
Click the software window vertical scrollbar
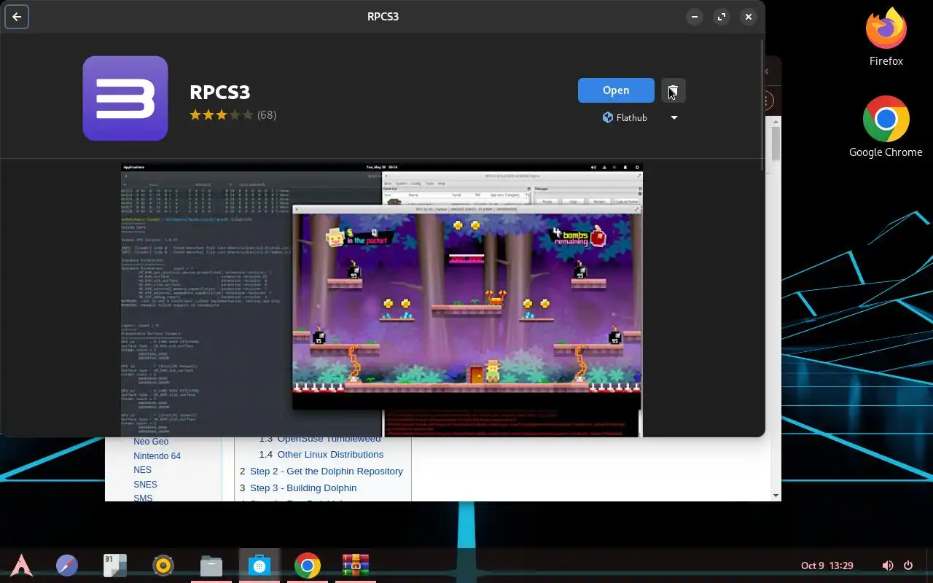pyautogui.click(x=762, y=106)
